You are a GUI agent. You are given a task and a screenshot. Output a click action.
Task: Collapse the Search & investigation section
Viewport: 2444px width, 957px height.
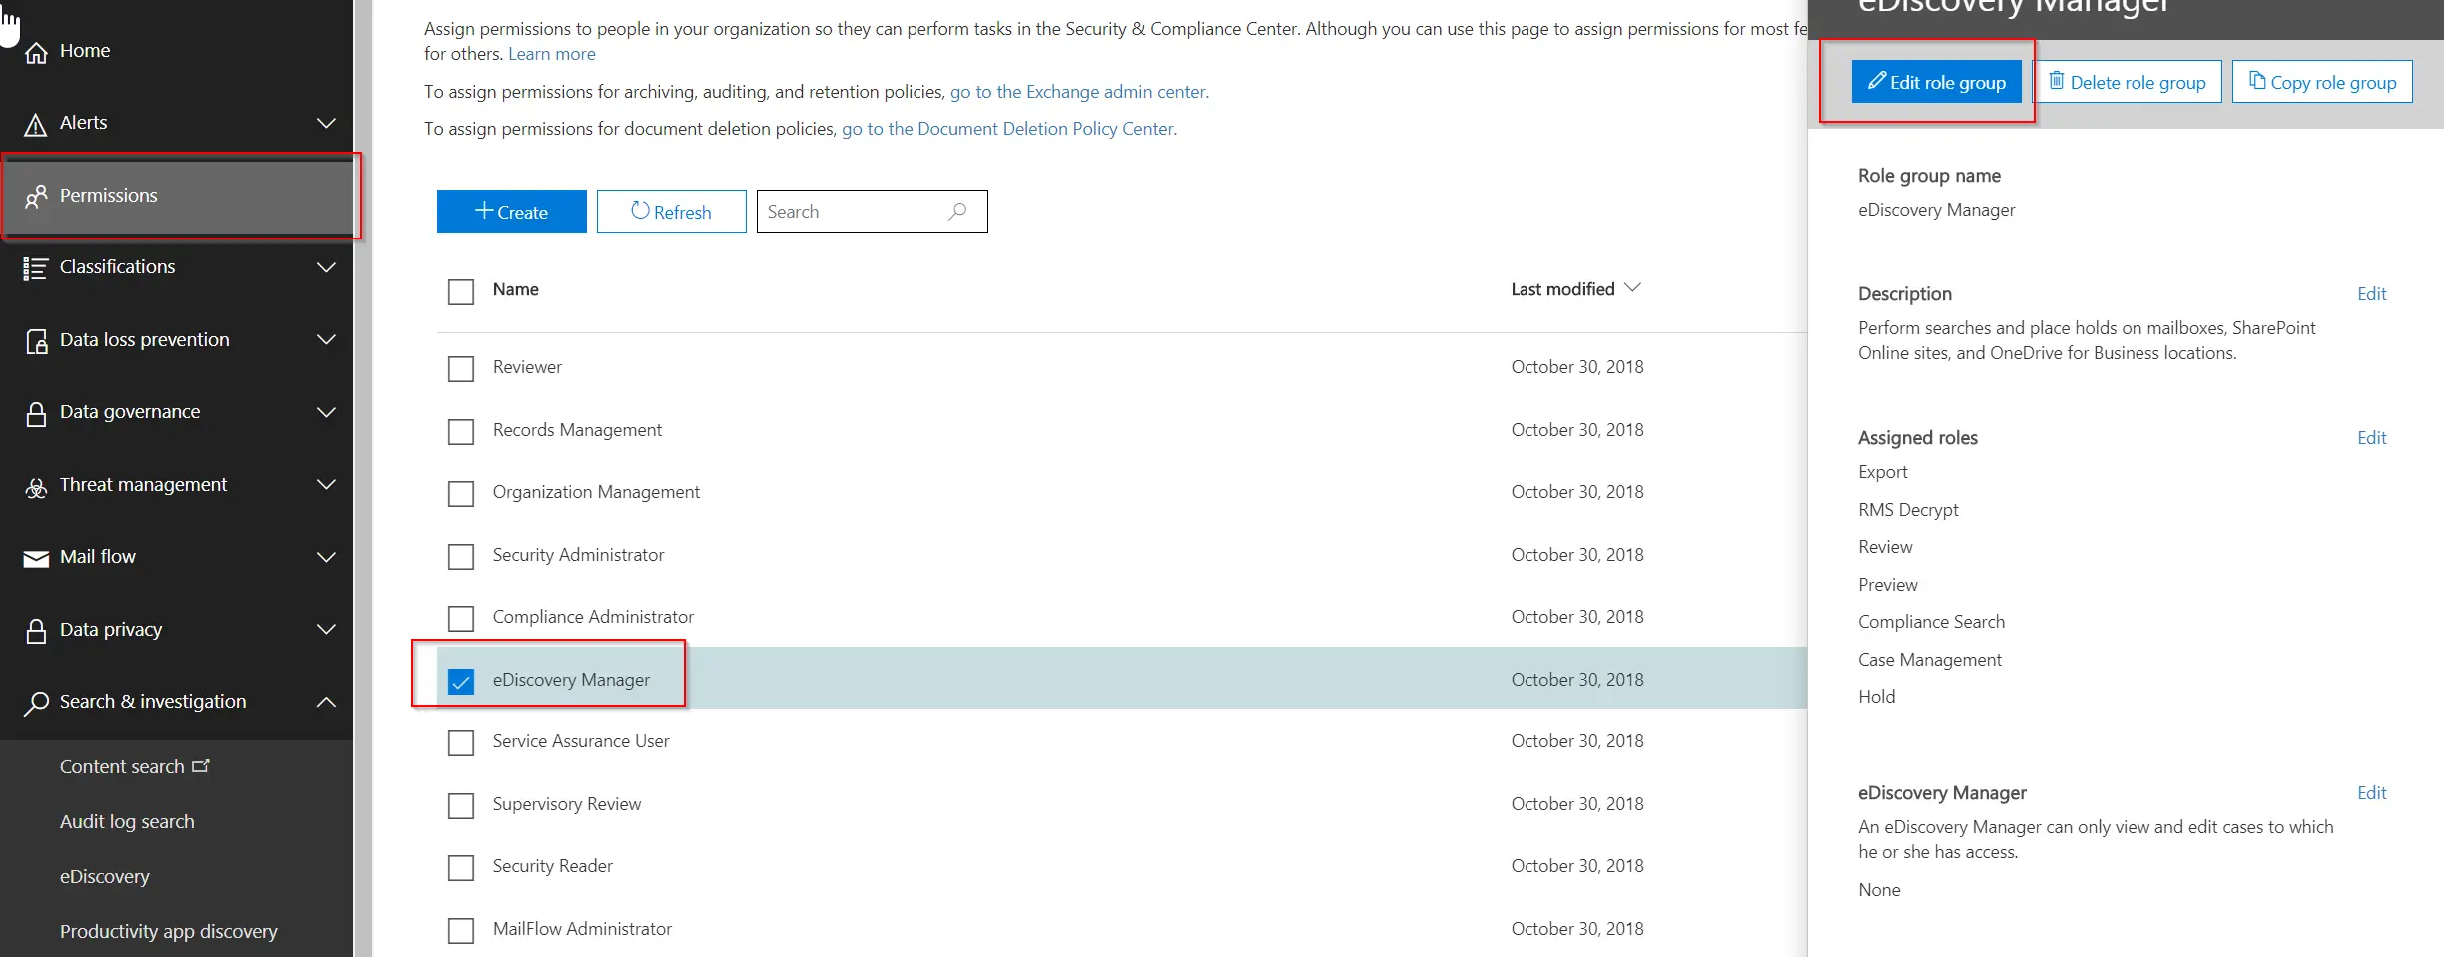(326, 702)
